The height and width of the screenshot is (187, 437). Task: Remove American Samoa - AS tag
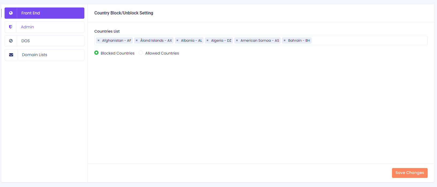[237, 41]
